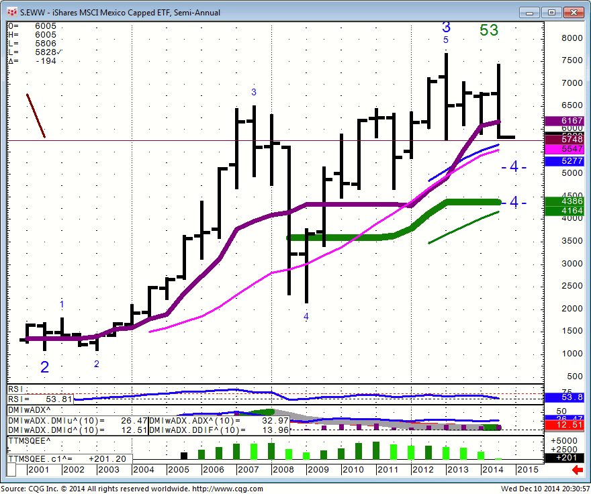Click the green 53 annotation above the chart
This screenshot has height=494, width=591.
coord(489,30)
